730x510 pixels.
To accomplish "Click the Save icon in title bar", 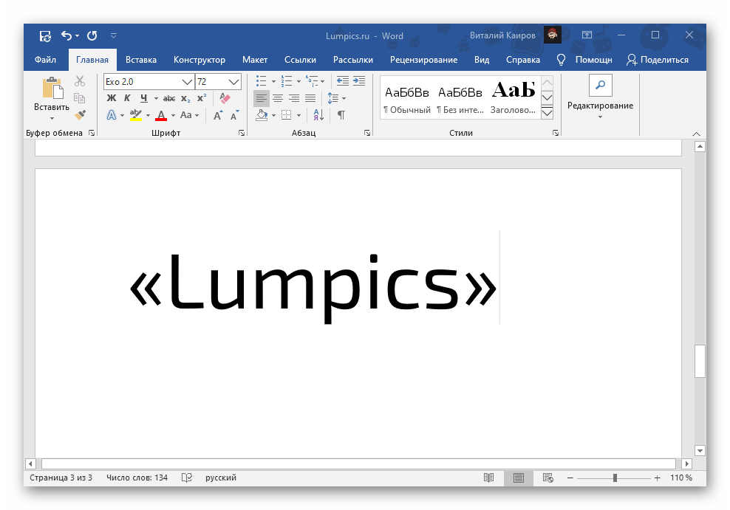I will click(x=45, y=35).
